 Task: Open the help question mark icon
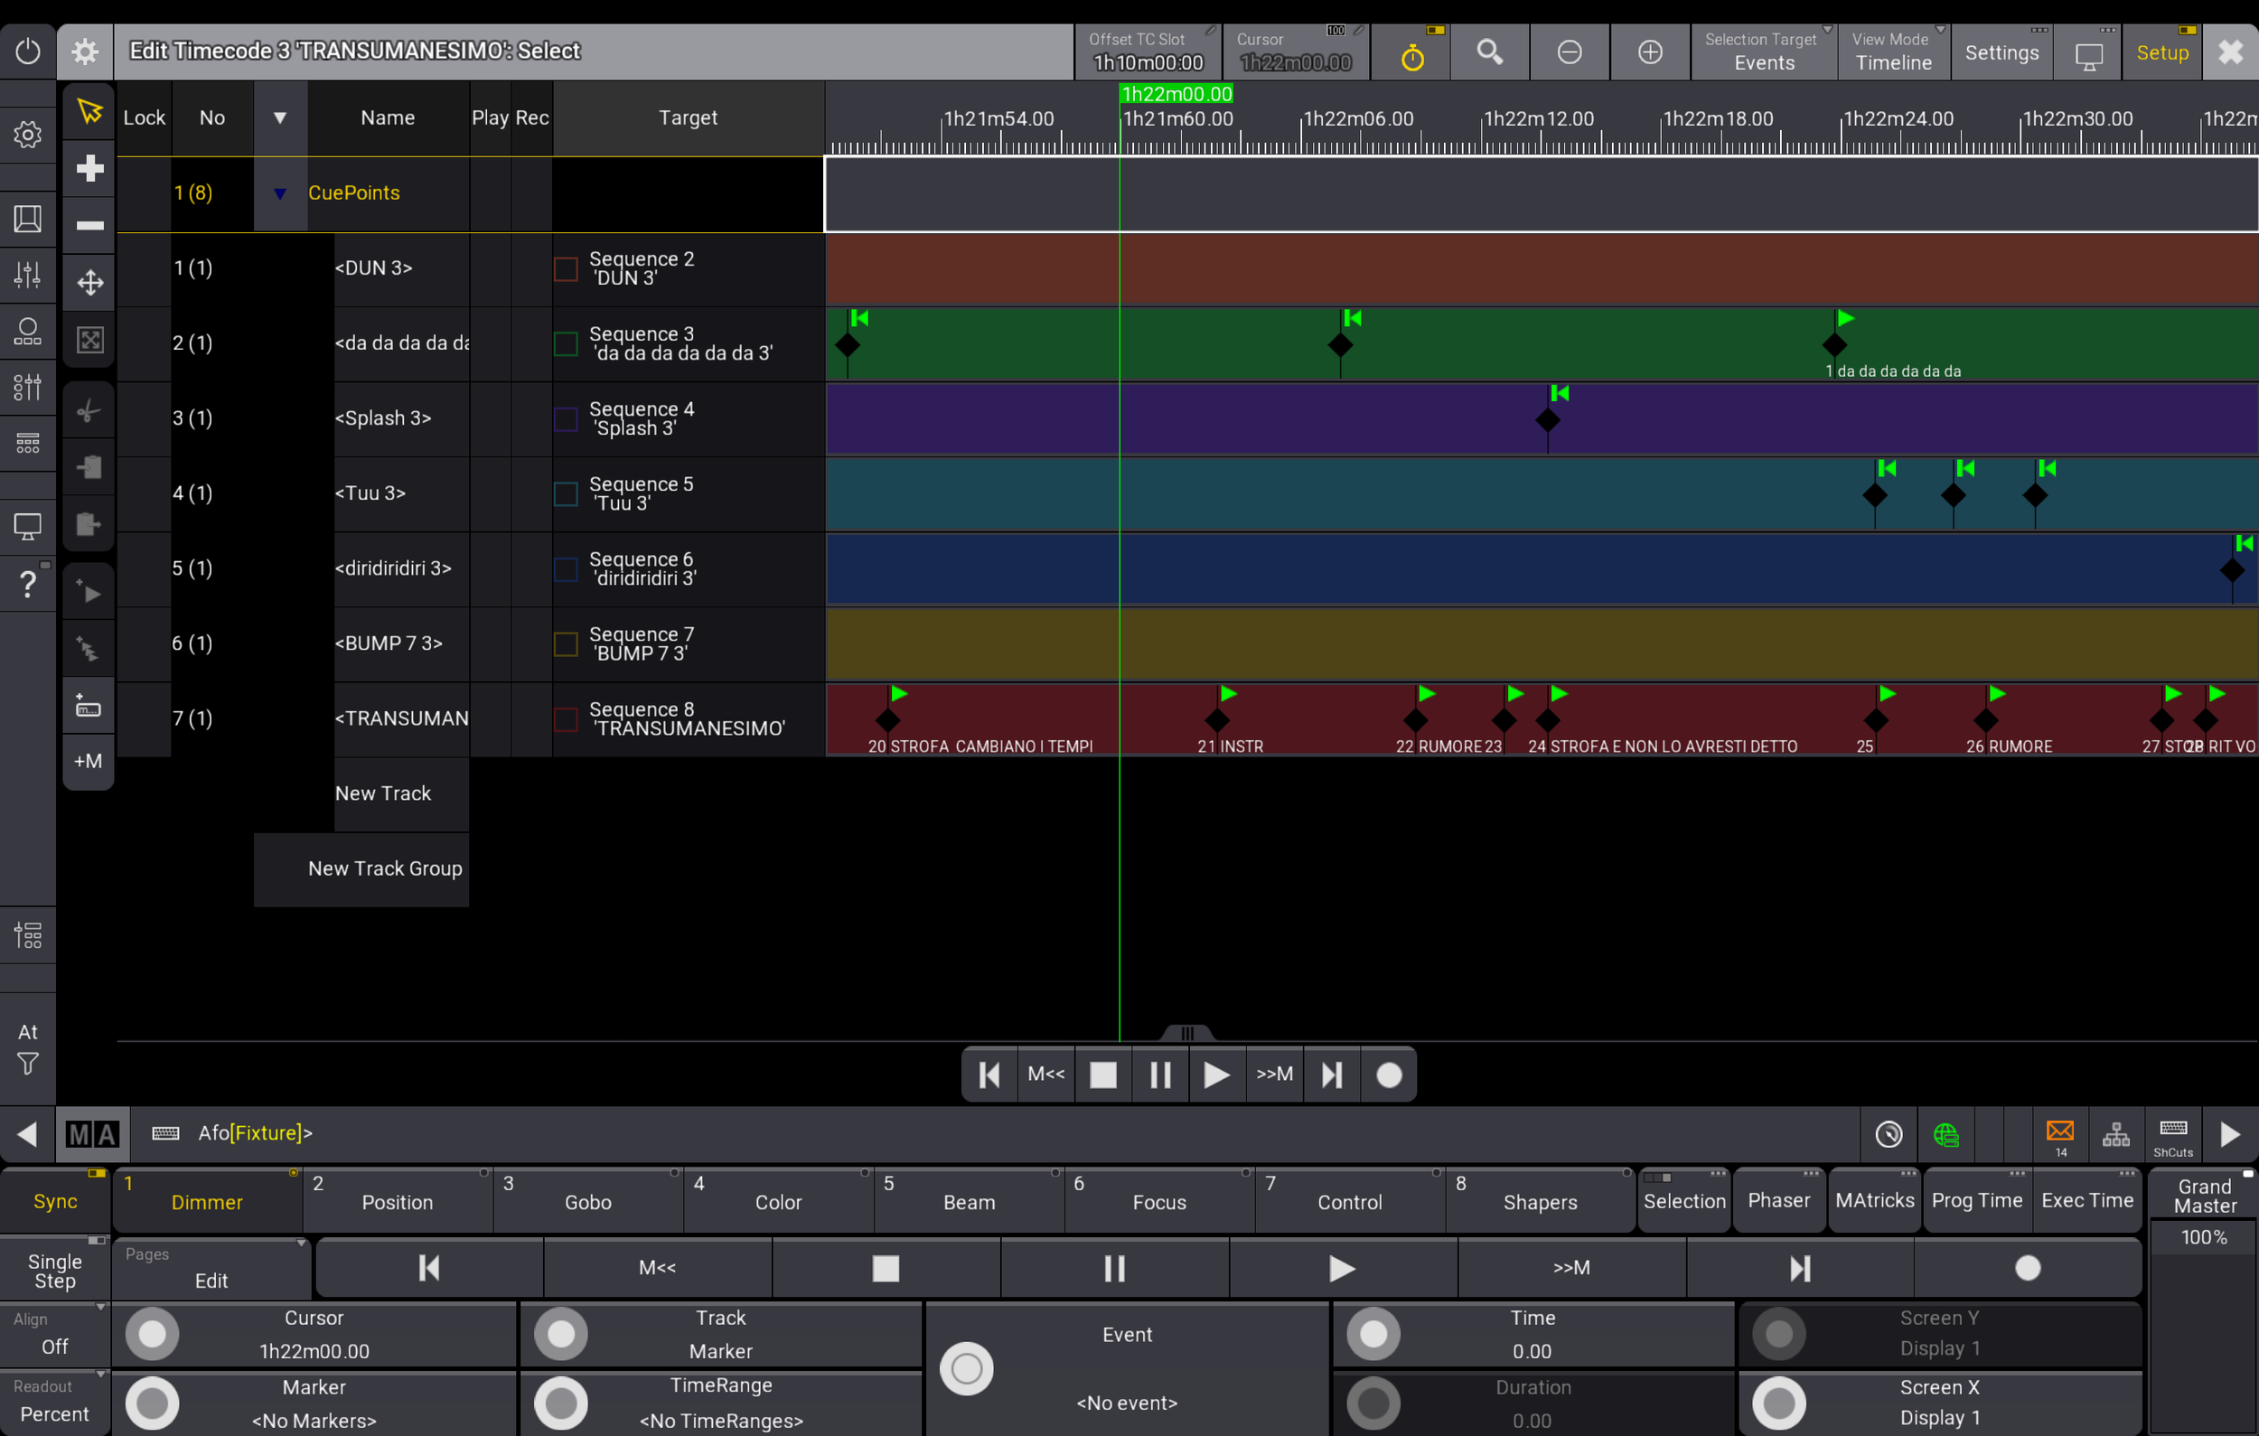coord(27,583)
